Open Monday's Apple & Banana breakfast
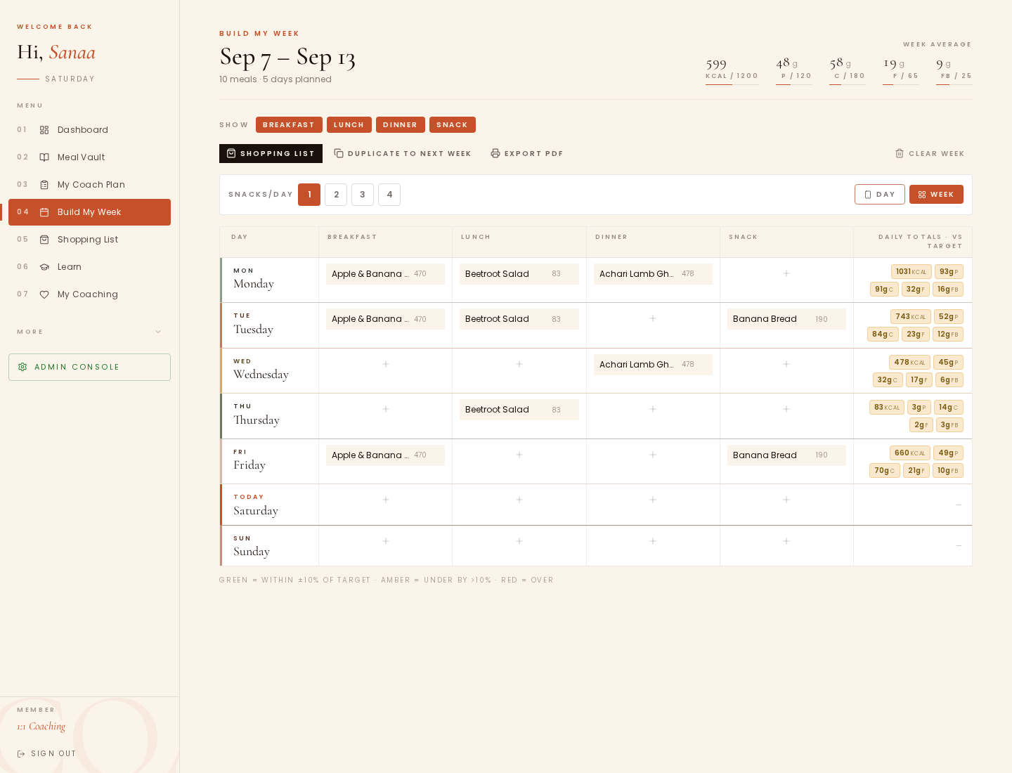 385,274
